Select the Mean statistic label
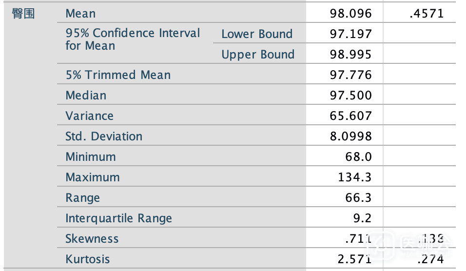The image size is (466, 271). point(80,14)
